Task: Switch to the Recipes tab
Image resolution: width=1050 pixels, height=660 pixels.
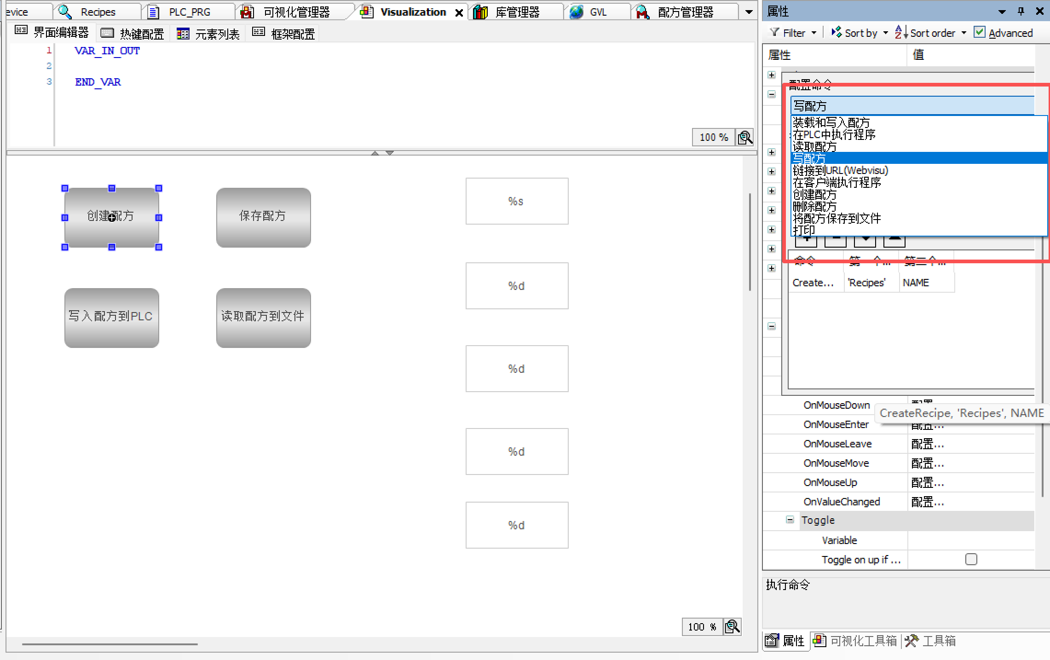Action: tap(97, 12)
